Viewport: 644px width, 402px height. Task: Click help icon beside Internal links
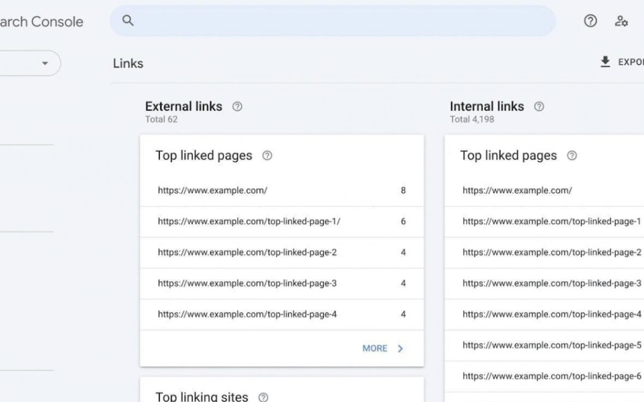pos(539,107)
